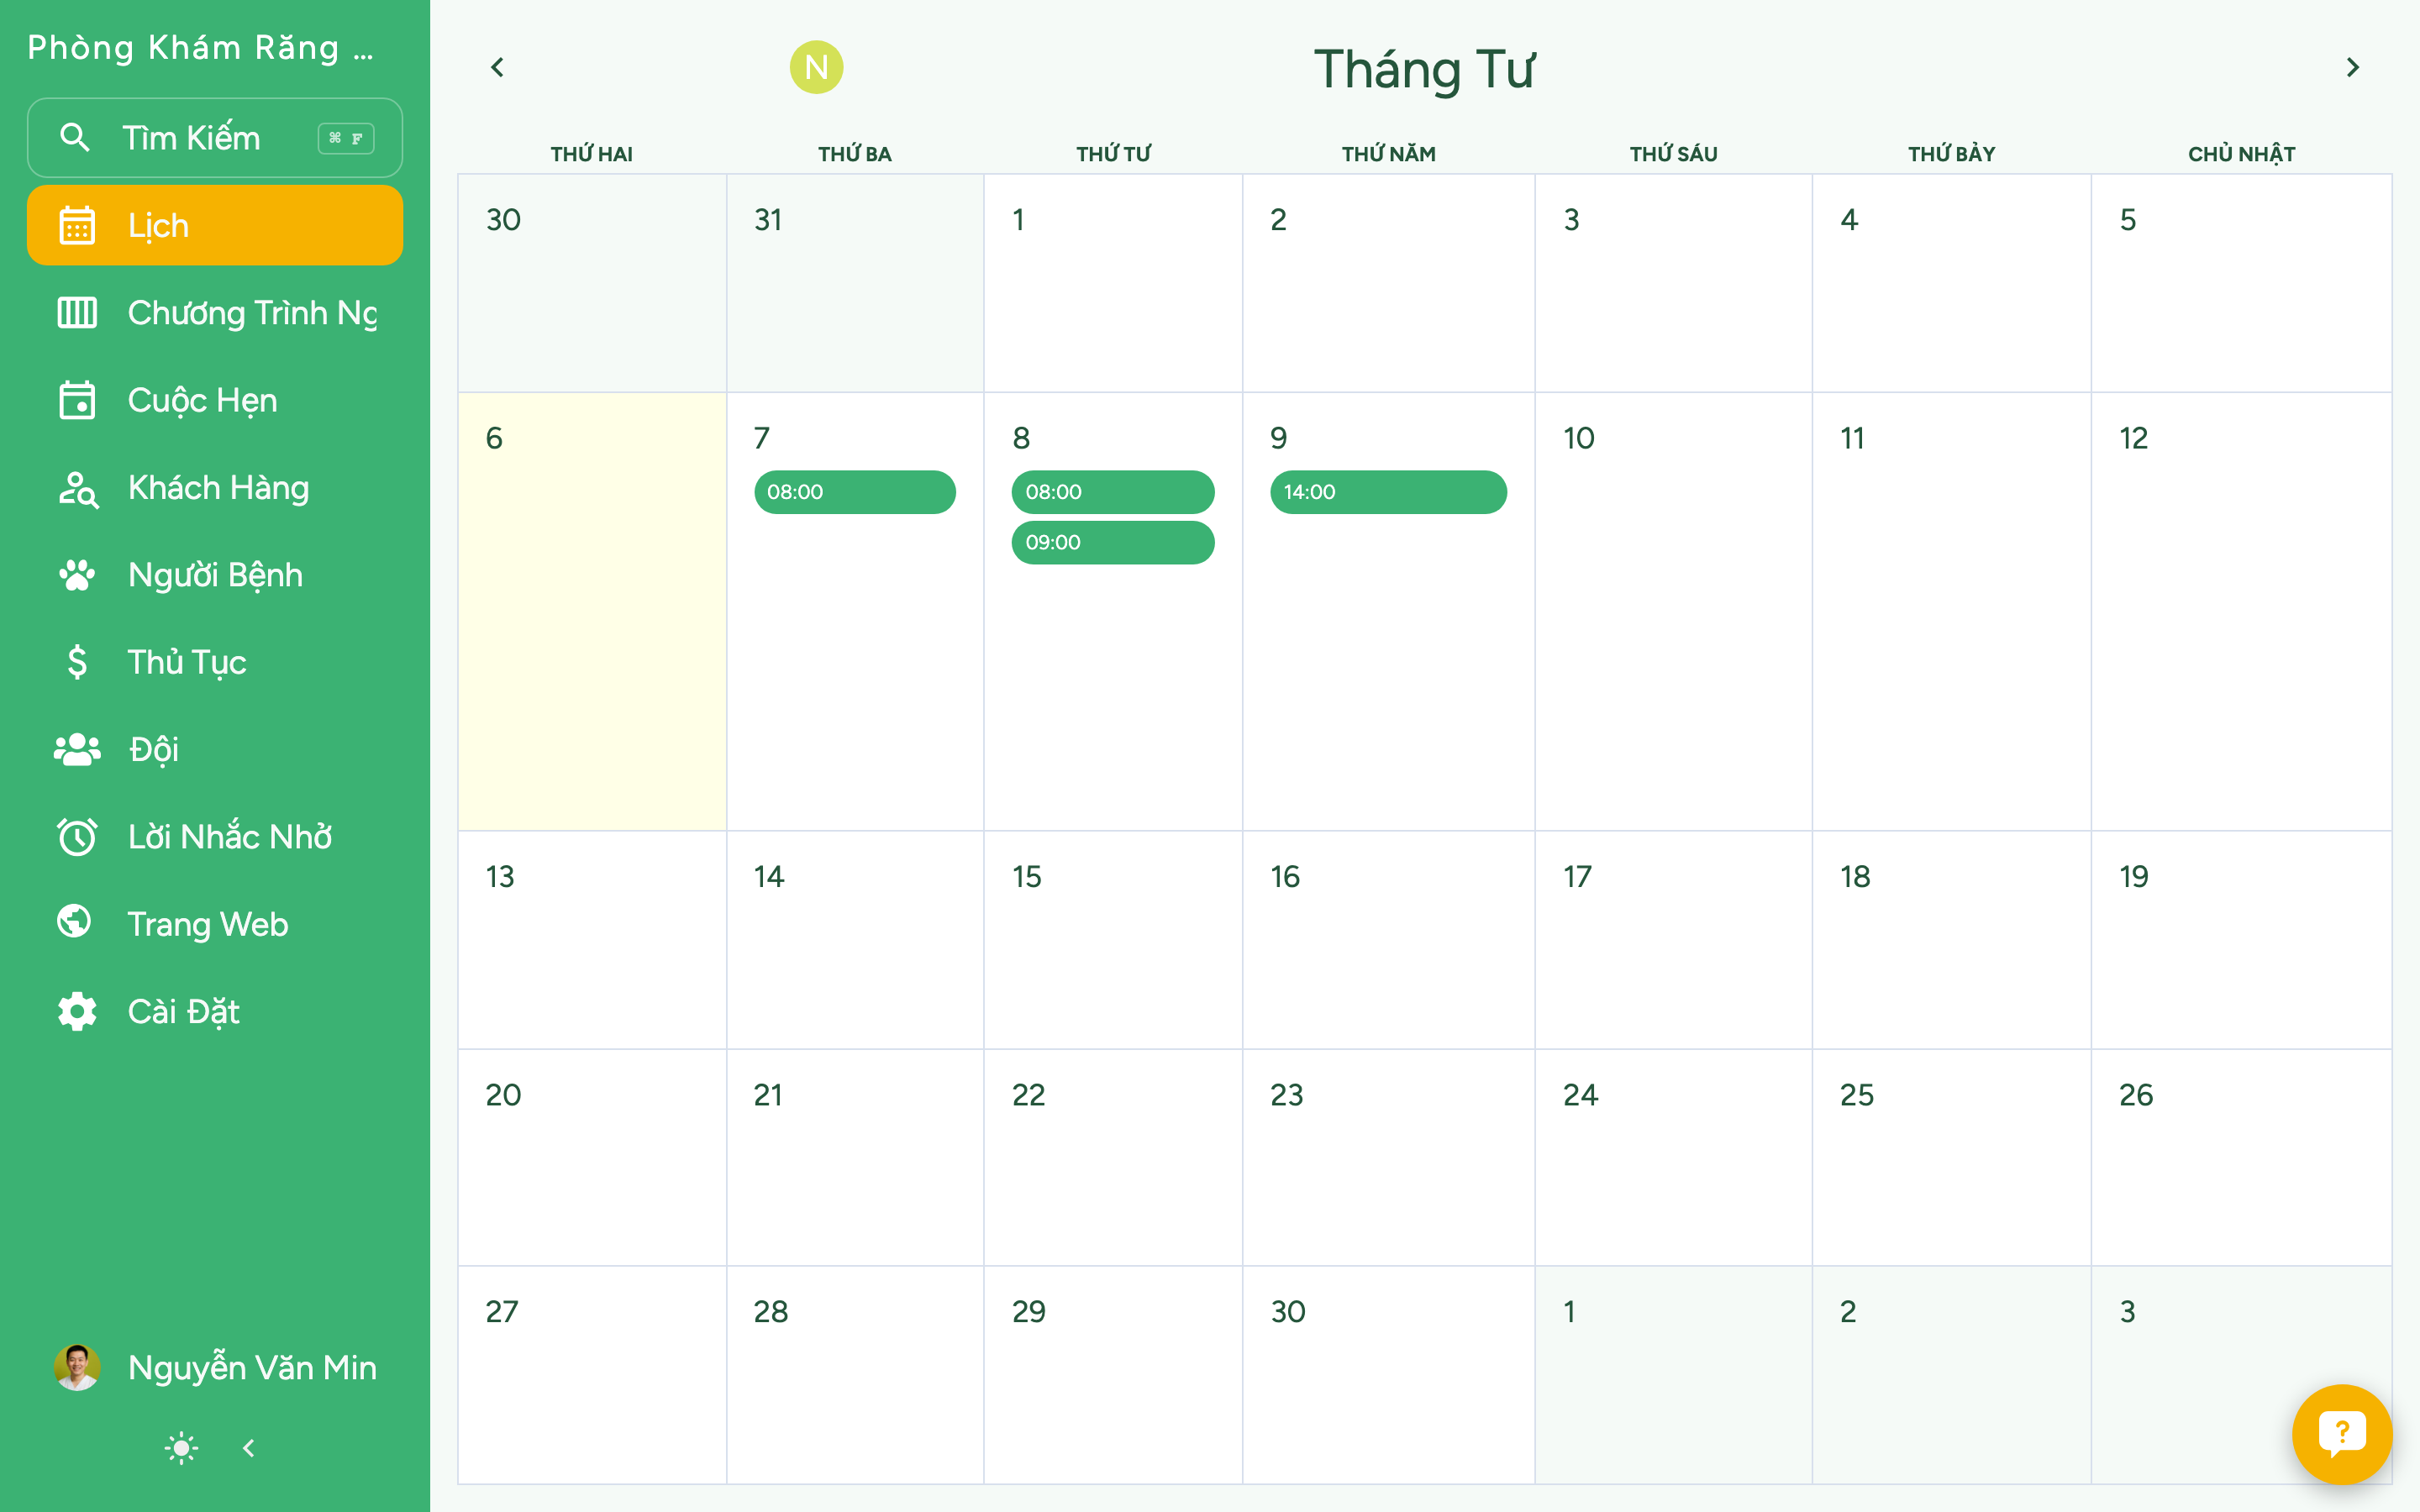The width and height of the screenshot is (2420, 1512).
Task: Click the Người Bệnh paw icon
Action: pyautogui.click(x=77, y=575)
